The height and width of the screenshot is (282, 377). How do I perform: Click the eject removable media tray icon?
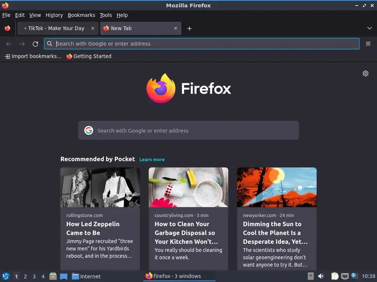click(x=311, y=276)
